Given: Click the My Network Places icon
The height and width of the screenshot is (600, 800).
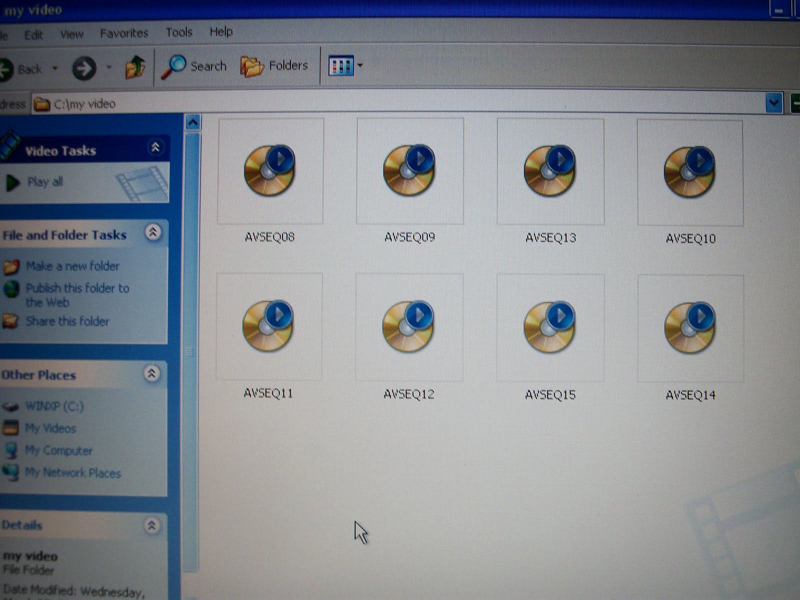Looking at the screenshot, I should (10, 472).
